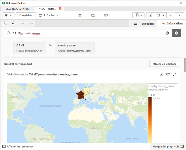Click the step forward selection icon
Viewport: 186px width, 150px height.
(x=22, y=23)
